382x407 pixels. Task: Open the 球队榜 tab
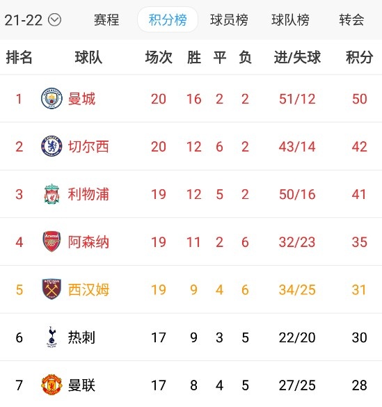290,20
